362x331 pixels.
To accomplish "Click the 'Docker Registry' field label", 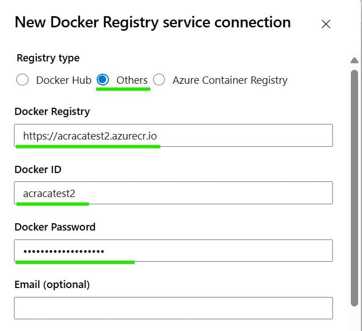I will pyautogui.click(x=52, y=112).
